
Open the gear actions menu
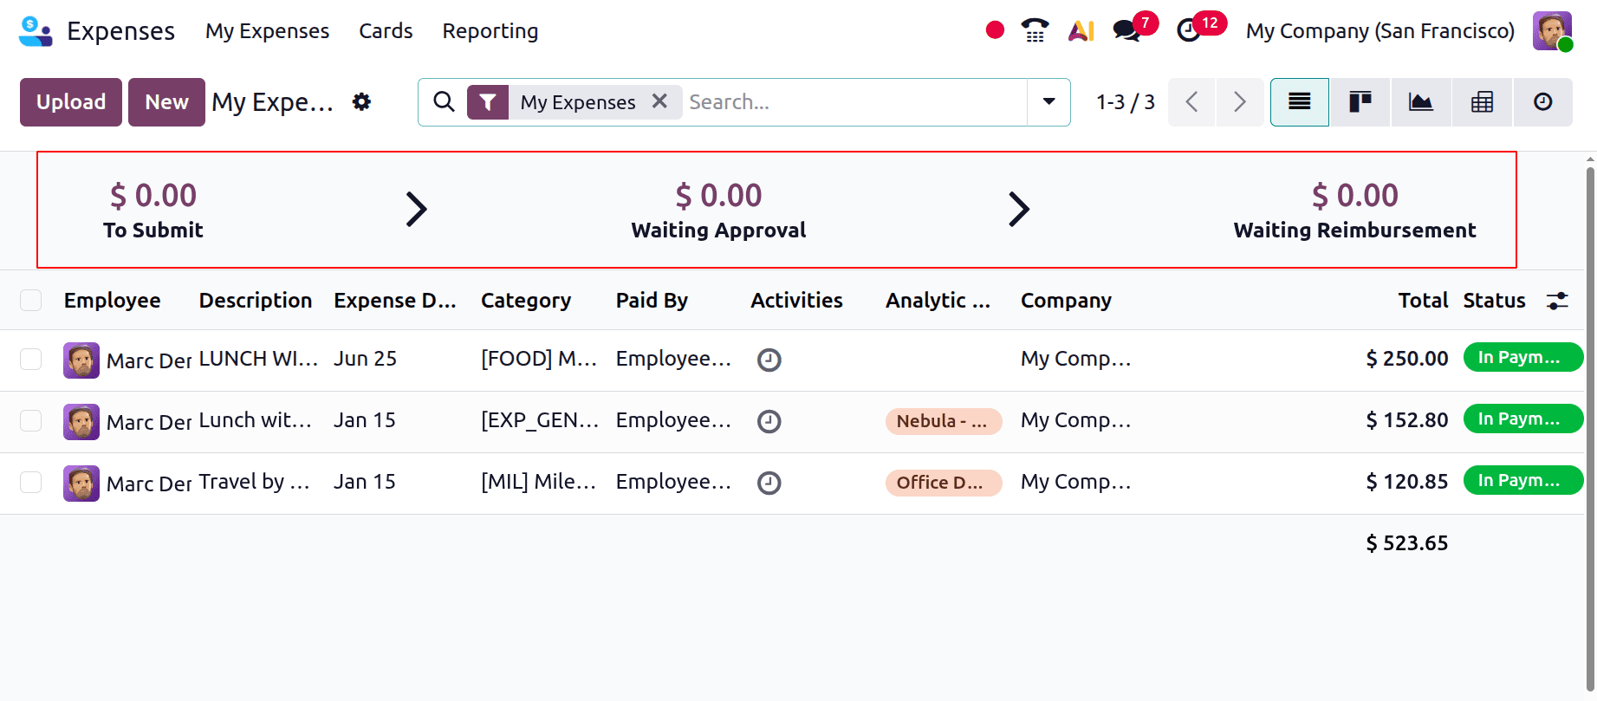pyautogui.click(x=361, y=102)
